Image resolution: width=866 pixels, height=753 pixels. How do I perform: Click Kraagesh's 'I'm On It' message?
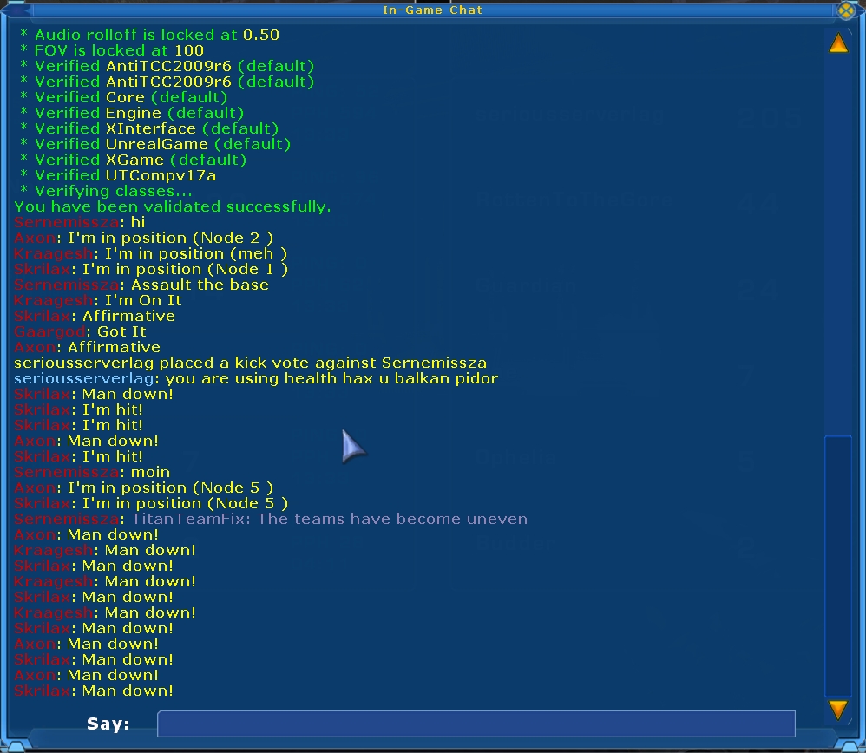click(98, 300)
